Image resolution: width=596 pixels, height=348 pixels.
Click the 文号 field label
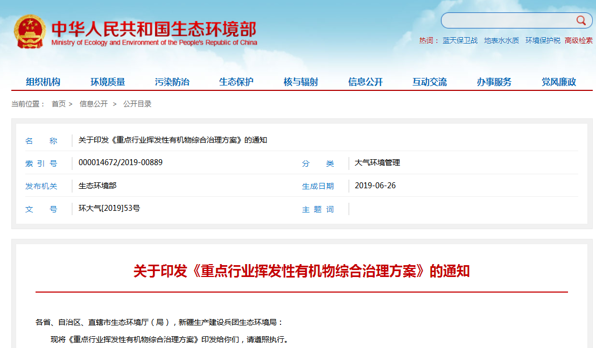[x=41, y=209]
